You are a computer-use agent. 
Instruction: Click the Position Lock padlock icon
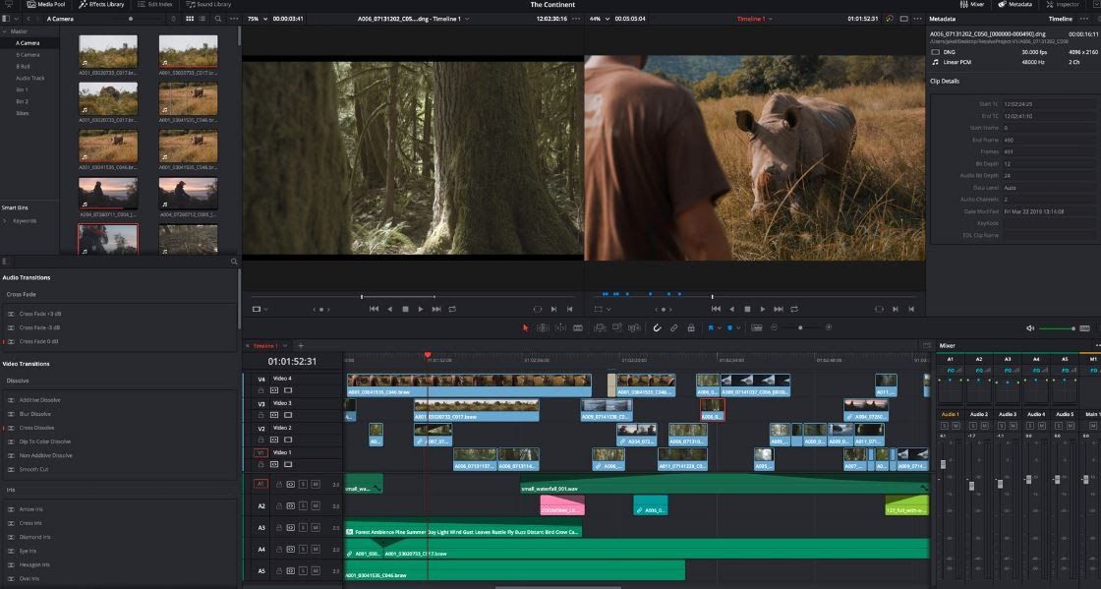[691, 327]
